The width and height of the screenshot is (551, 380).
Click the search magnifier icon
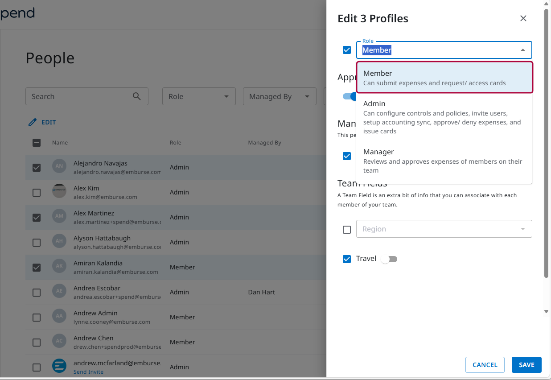click(136, 96)
